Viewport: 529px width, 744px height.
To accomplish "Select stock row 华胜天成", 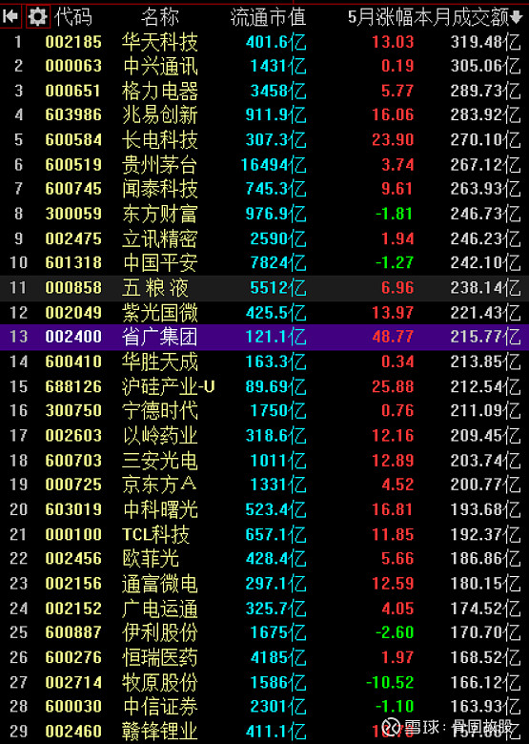I will click(265, 362).
